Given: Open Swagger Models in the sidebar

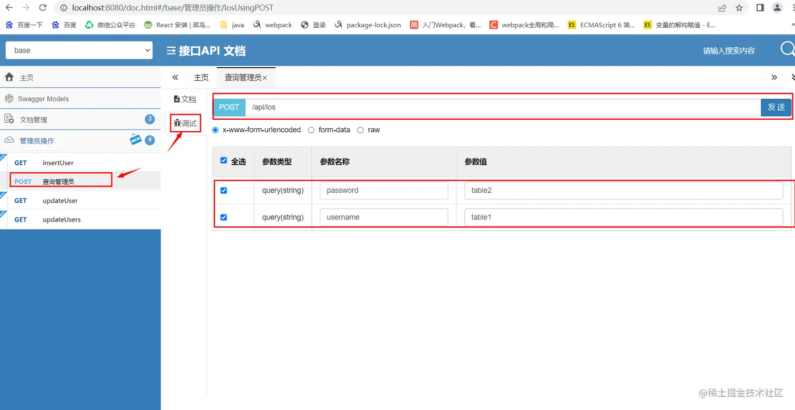Looking at the screenshot, I should 80,99.
